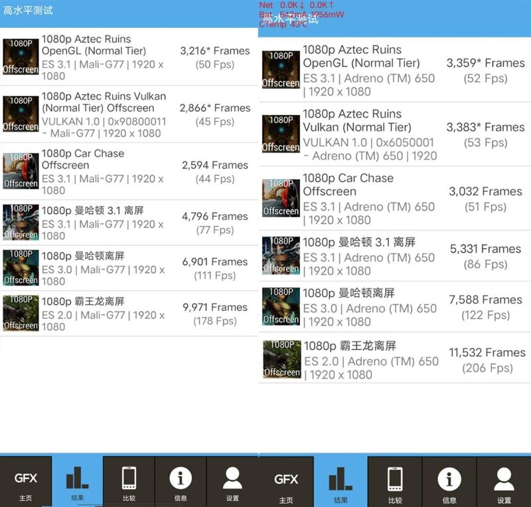Open Aztec Ruins Vulkan Offscreen title, Mali-G77 screen

click(104, 102)
